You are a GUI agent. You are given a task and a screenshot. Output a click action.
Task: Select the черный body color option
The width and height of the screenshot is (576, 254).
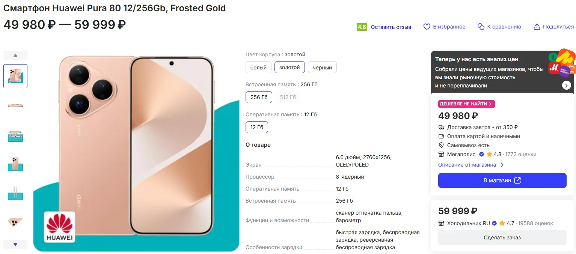point(322,68)
